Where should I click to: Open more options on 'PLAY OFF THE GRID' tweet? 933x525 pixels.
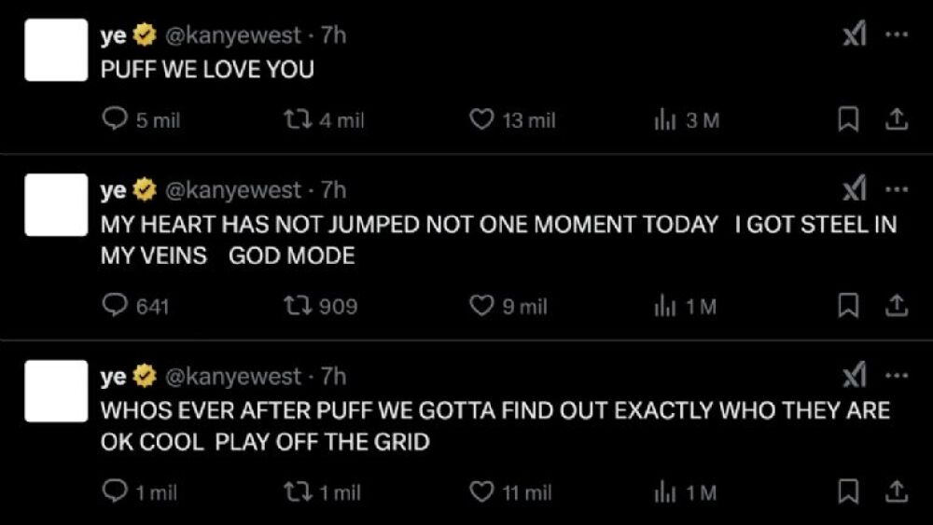click(896, 377)
